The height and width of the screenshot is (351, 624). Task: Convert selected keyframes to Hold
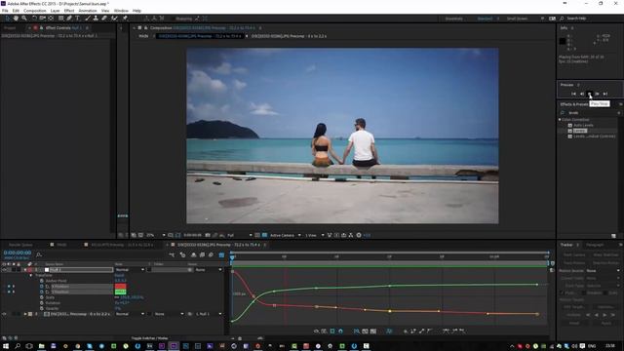tap(413, 331)
